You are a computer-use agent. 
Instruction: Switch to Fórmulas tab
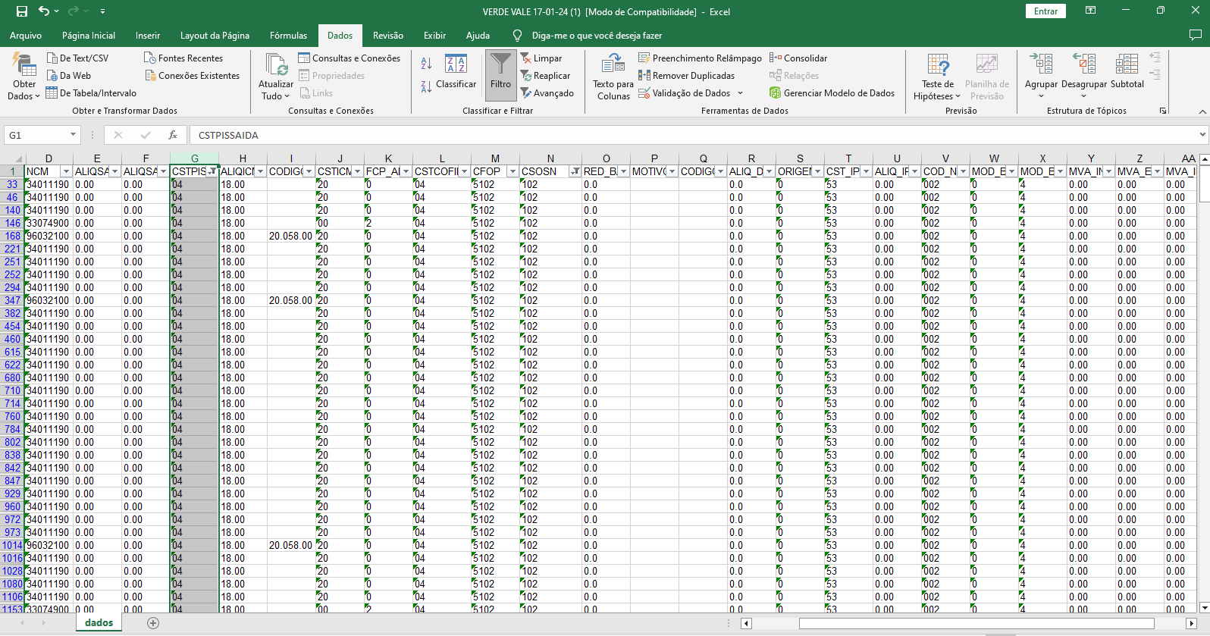coord(288,36)
